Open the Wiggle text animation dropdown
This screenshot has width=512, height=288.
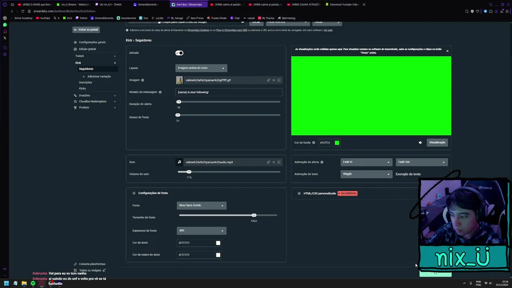366,174
